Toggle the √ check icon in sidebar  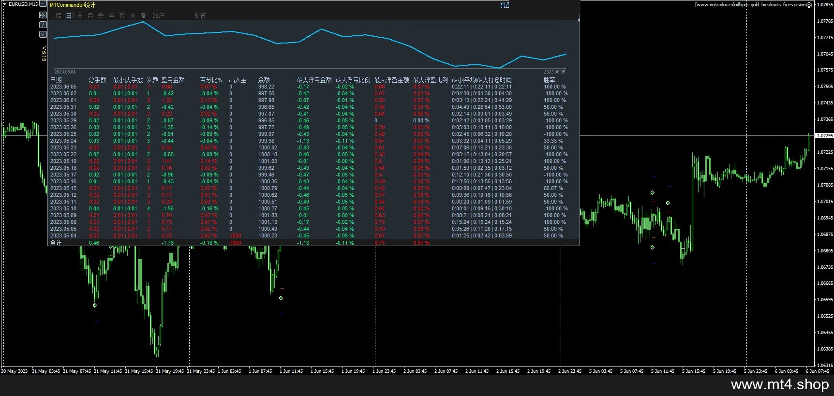point(43,34)
